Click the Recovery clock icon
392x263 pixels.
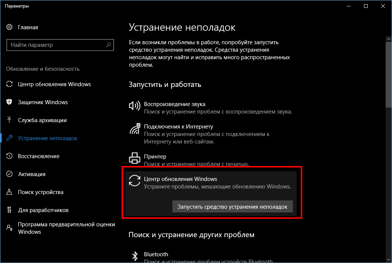9,156
